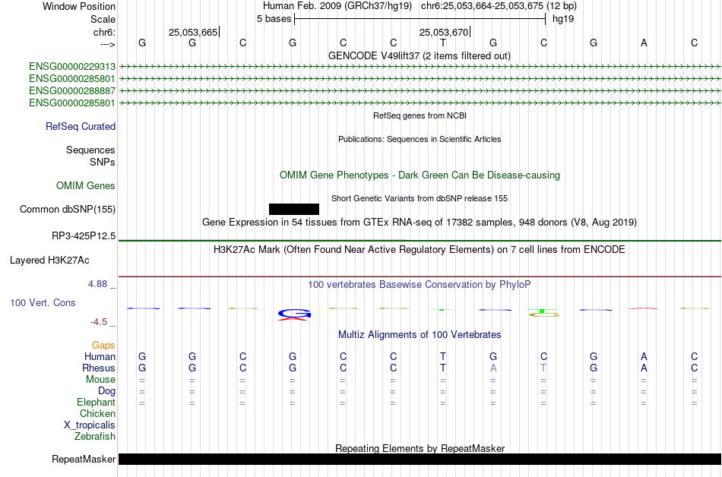Click the H3K27Ac Mark track title

tap(420, 250)
